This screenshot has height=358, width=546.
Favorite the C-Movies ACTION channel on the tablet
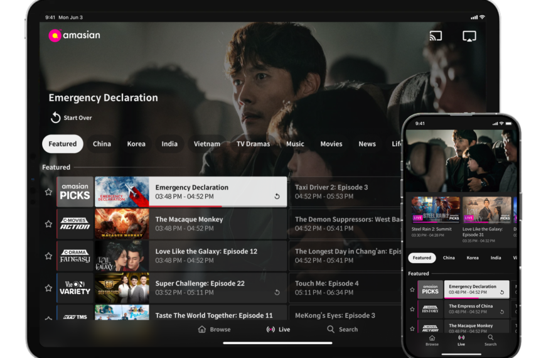(48, 224)
